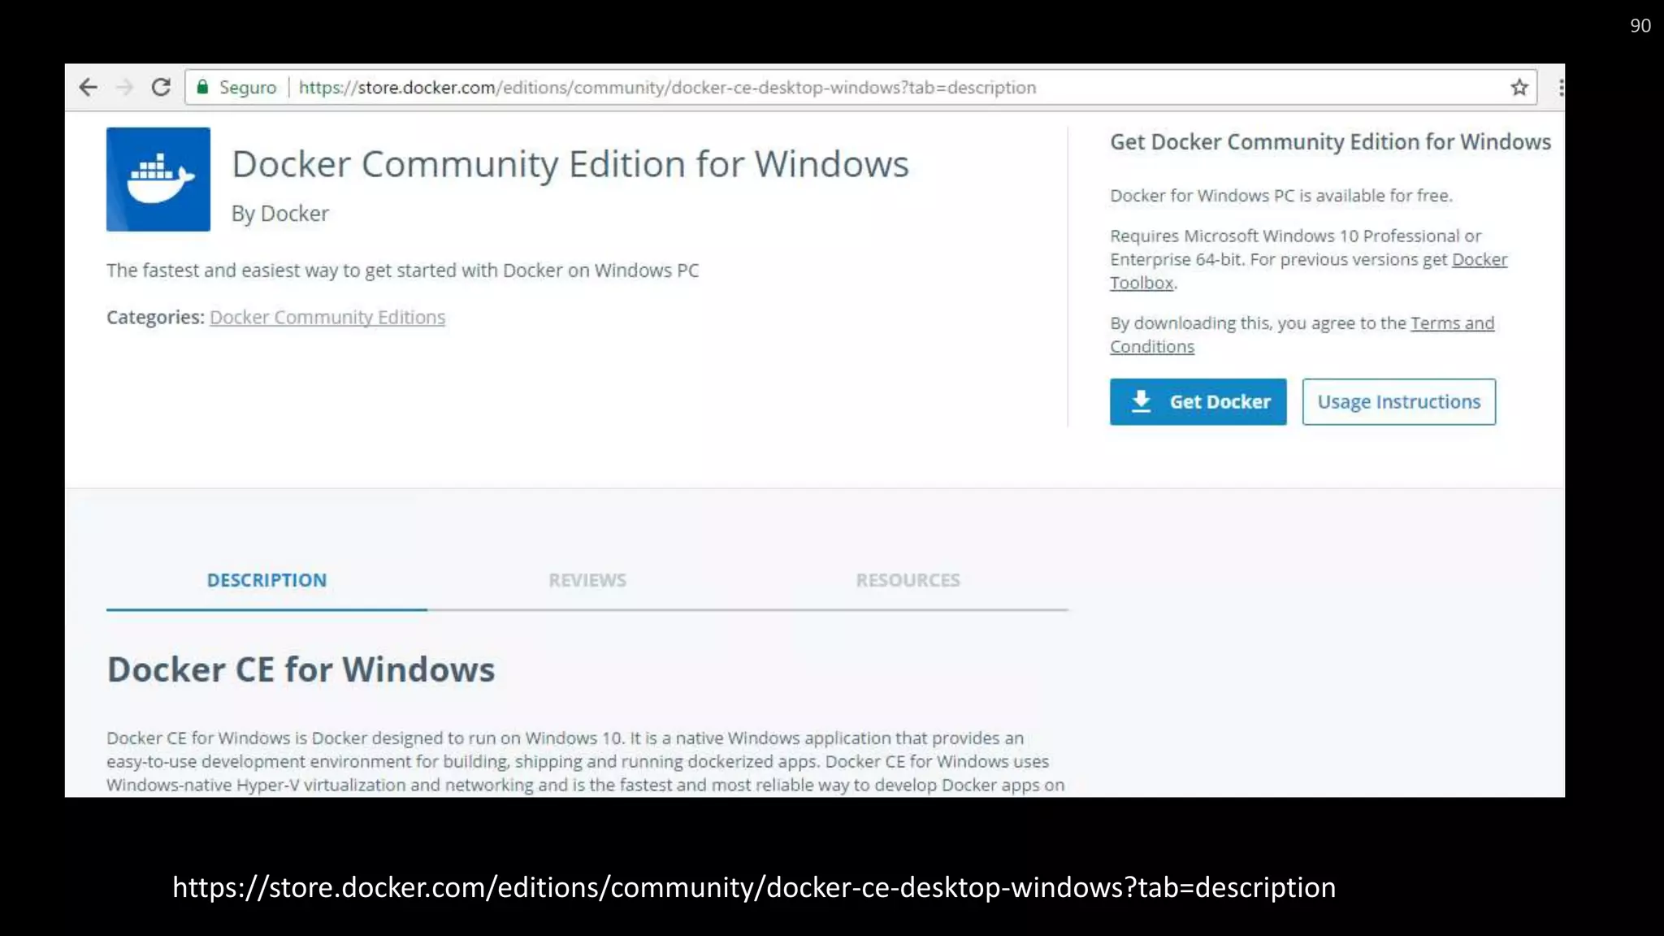Screen dimensions: 1664x936
Task: Click the 'By Docker' publisher text
Action: click(280, 213)
